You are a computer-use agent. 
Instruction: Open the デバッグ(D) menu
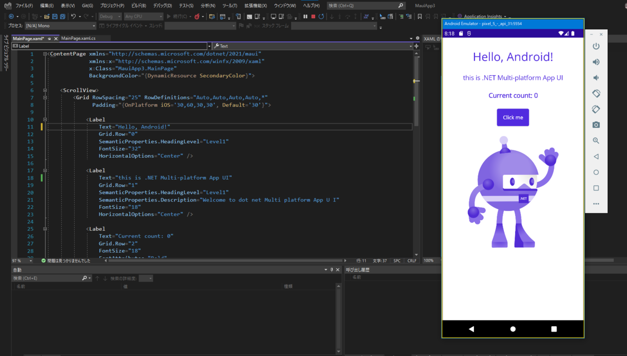click(163, 6)
